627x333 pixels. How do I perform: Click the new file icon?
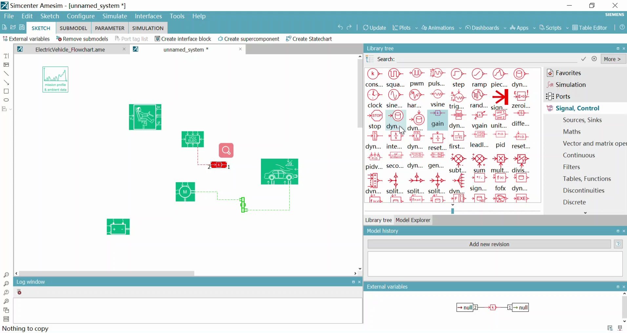[4, 28]
